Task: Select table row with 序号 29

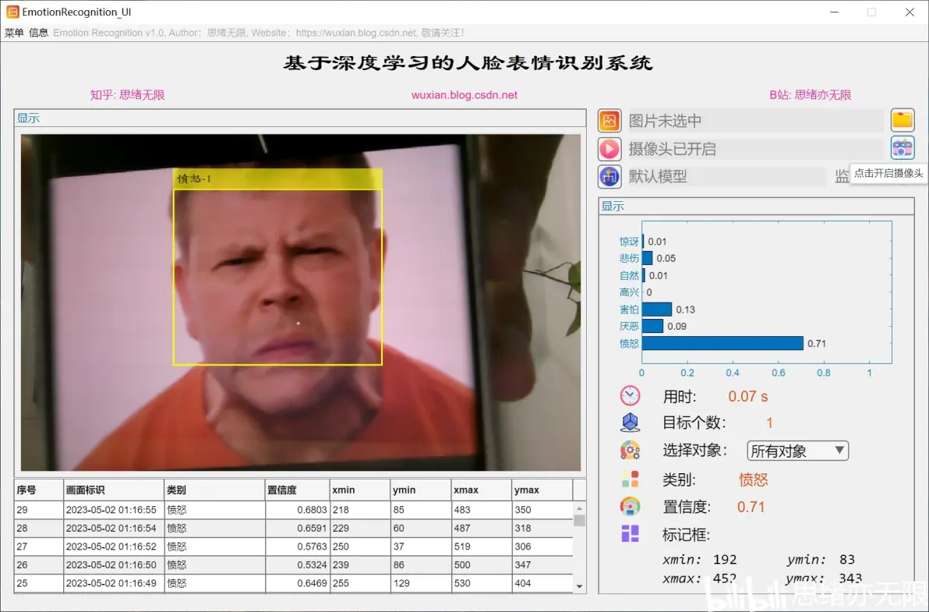Action: (x=293, y=510)
